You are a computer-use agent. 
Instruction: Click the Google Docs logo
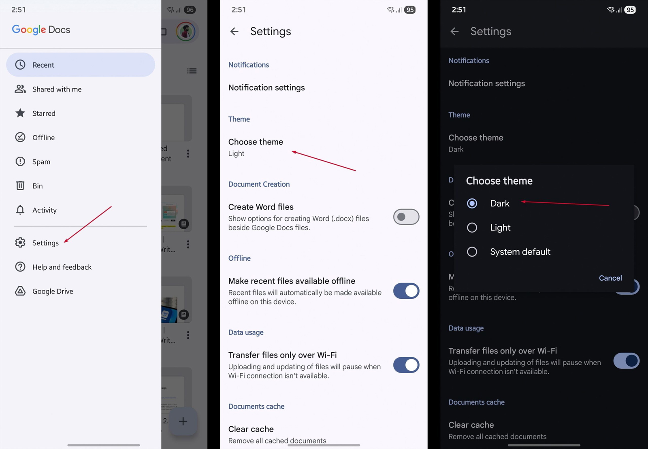pyautogui.click(x=40, y=30)
